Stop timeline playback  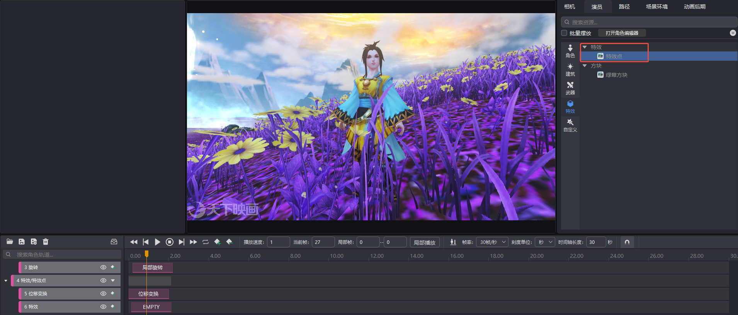169,242
